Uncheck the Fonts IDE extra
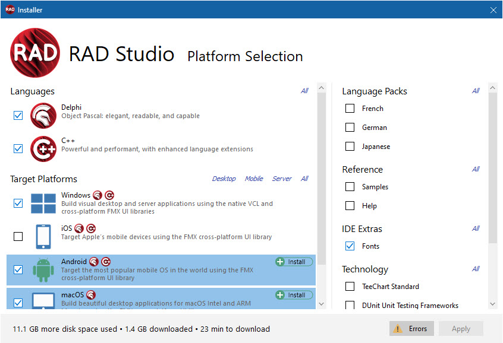The height and width of the screenshot is (343, 503). coord(350,246)
